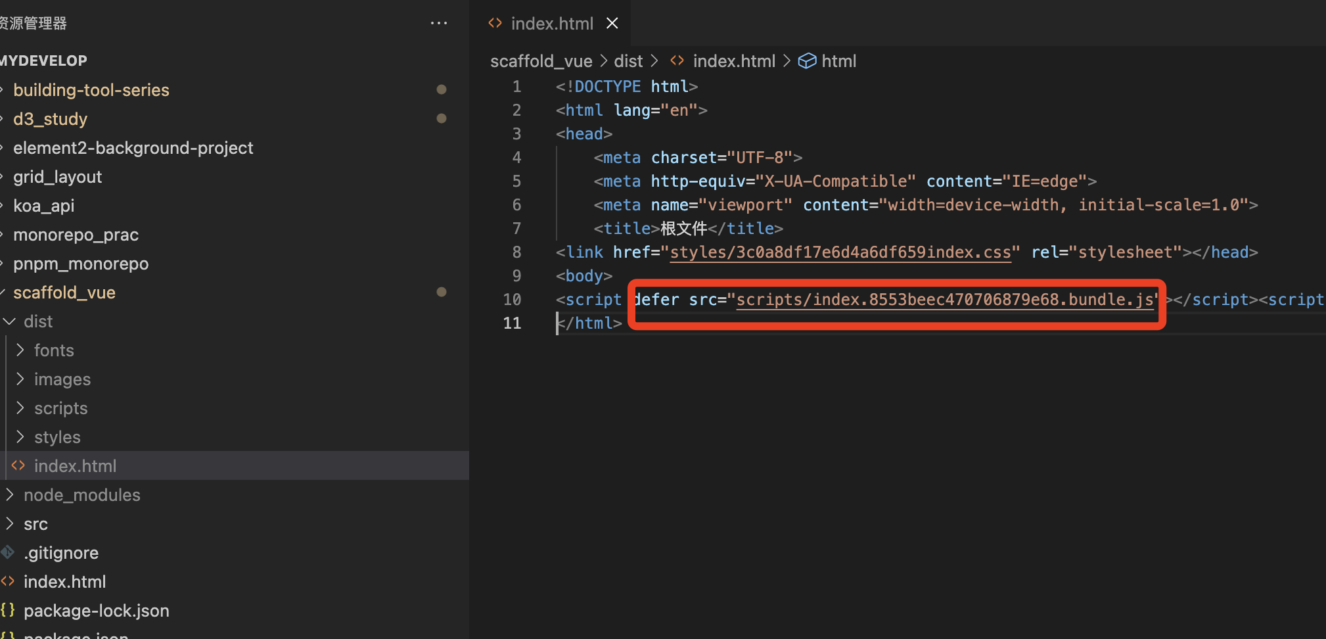Expand the scripts folder chevron

(x=20, y=408)
